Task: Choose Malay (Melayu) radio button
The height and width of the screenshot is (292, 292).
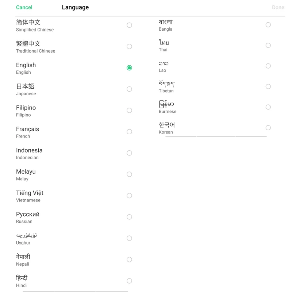Action: (x=129, y=174)
